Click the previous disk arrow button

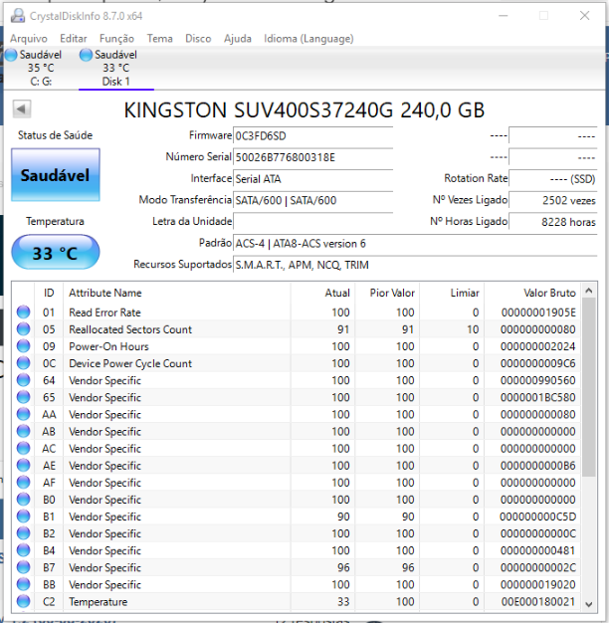coord(22,108)
